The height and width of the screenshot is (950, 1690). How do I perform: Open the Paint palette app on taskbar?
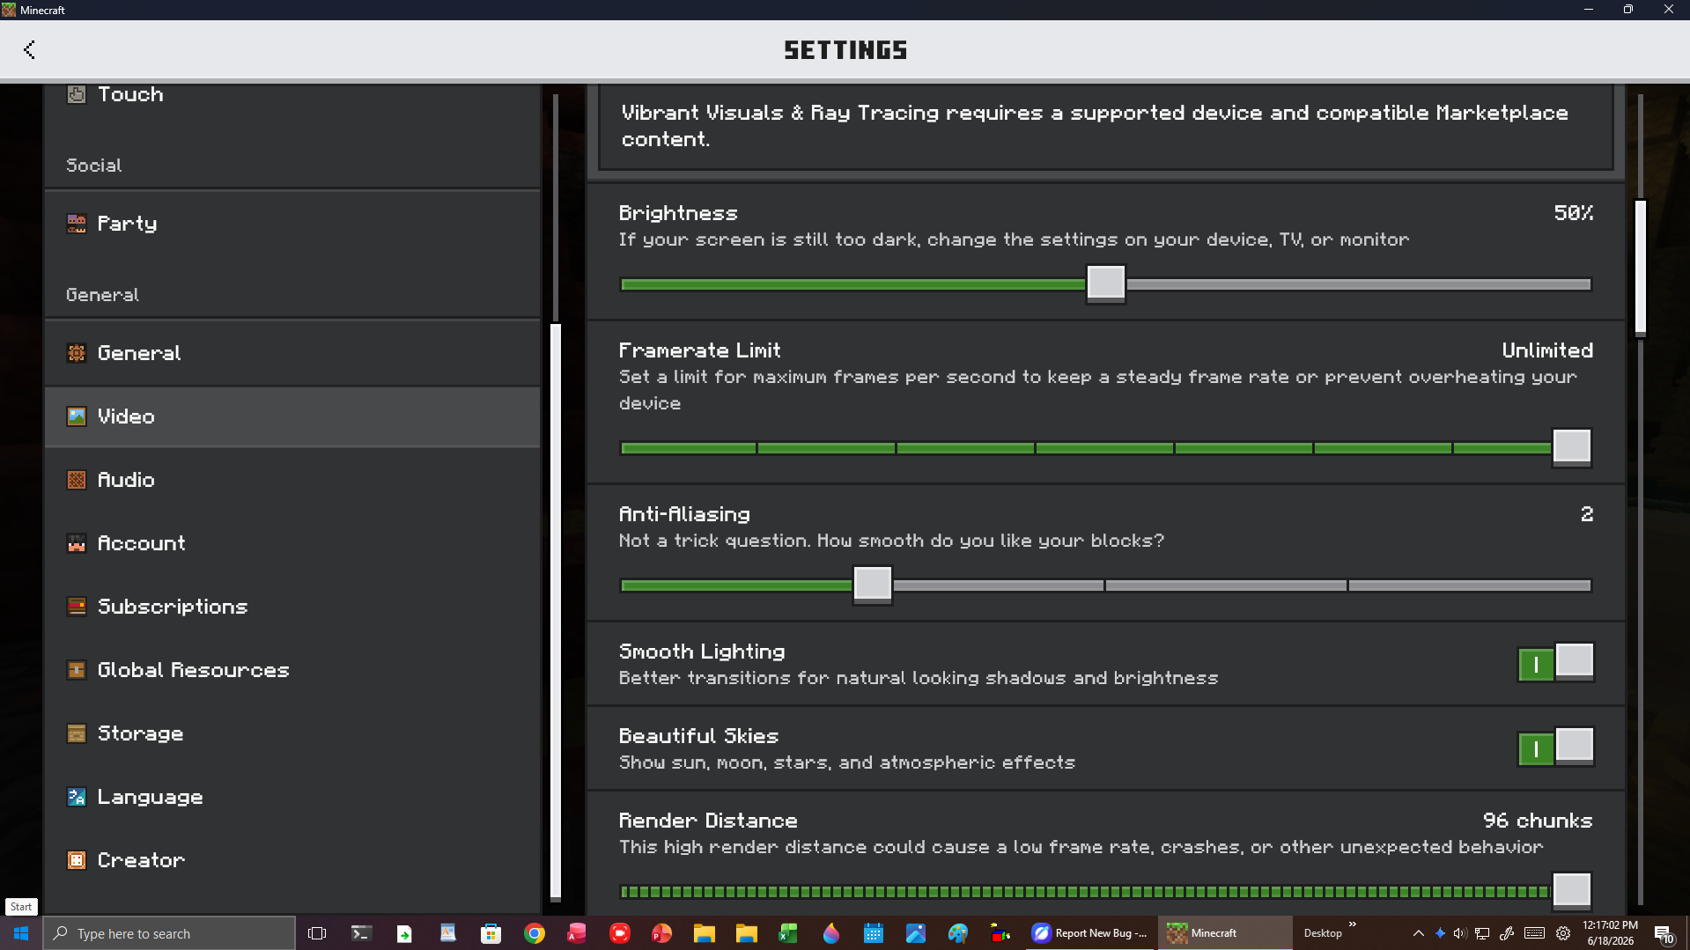(958, 933)
